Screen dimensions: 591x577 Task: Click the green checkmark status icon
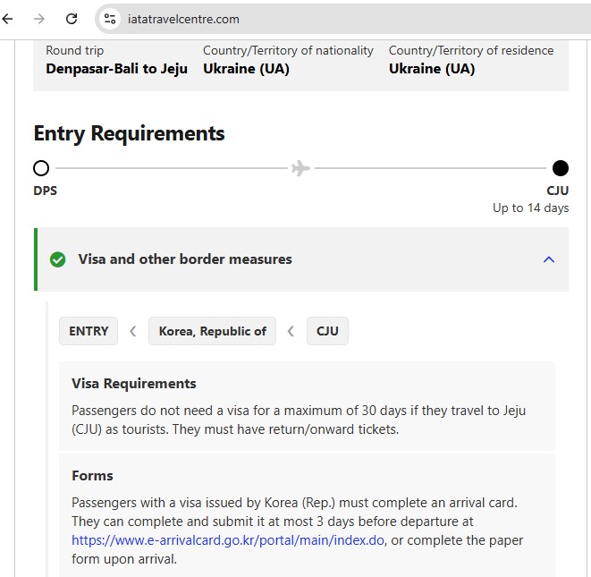[x=58, y=259]
